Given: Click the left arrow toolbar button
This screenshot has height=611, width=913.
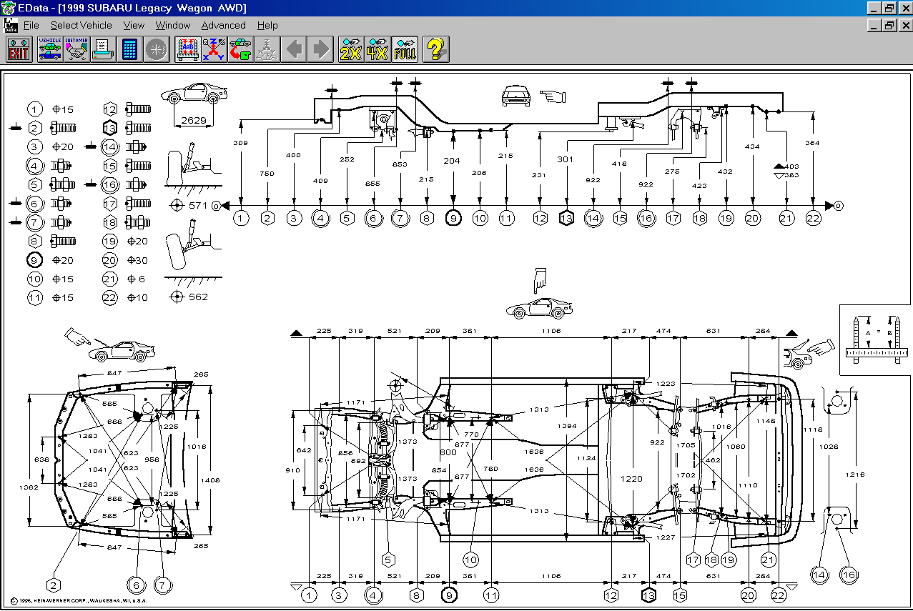Looking at the screenshot, I should 293,49.
